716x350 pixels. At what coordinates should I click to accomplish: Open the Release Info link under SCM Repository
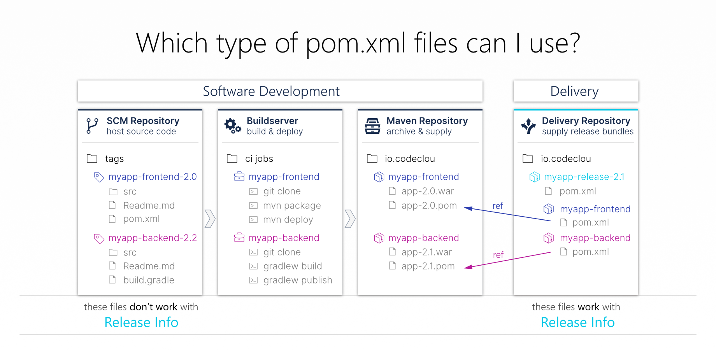coord(142,322)
